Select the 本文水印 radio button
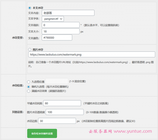Viewport: 158px width, 140px height. click(29, 8)
